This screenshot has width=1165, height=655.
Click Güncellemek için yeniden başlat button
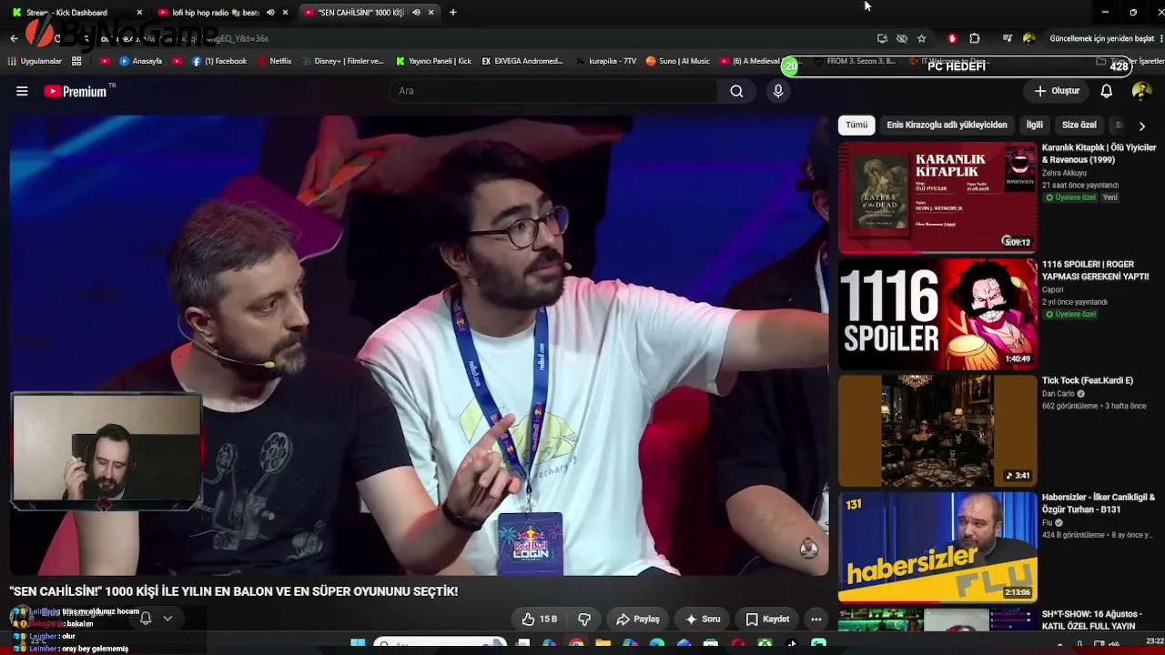click(1101, 38)
